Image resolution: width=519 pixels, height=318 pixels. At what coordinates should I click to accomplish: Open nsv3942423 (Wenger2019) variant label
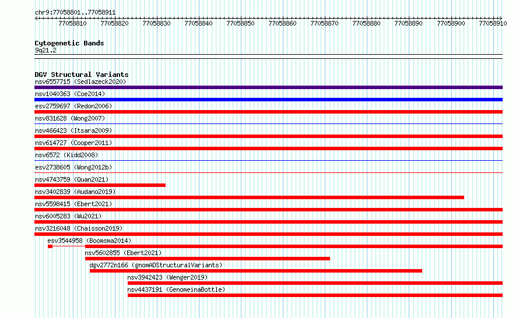[x=167, y=277]
